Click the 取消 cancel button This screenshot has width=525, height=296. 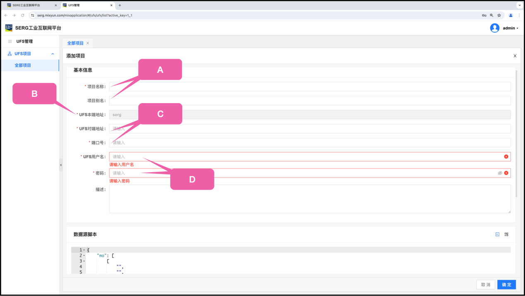[x=485, y=285]
